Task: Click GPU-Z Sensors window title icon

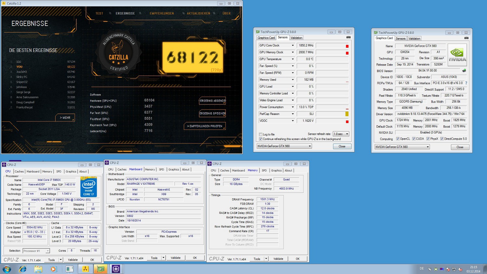Action: point(258,32)
